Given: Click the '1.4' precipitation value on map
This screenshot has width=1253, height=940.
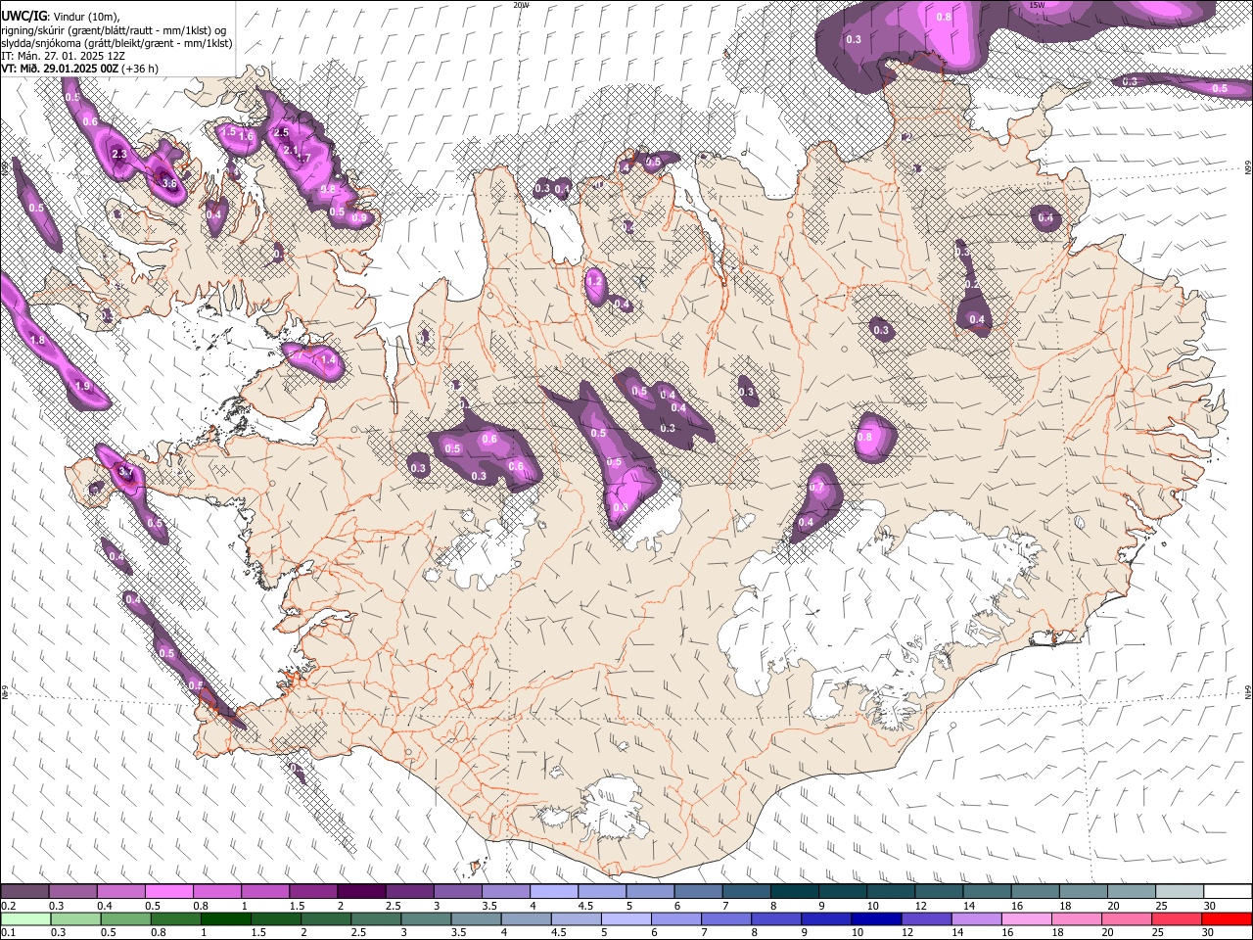Looking at the screenshot, I should click(329, 360).
